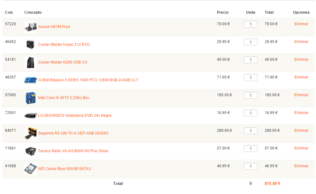Focus the quantity field for Asrock H87M

point(250,24)
